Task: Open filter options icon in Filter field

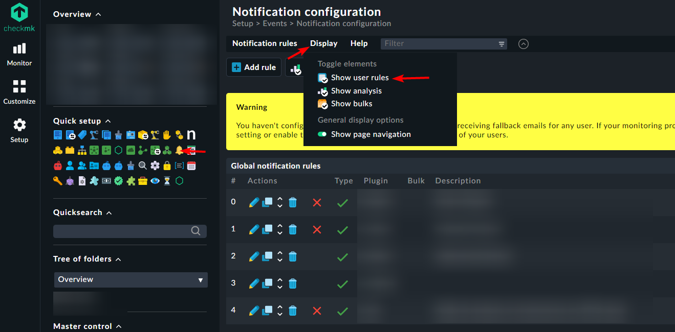Action: [502, 44]
